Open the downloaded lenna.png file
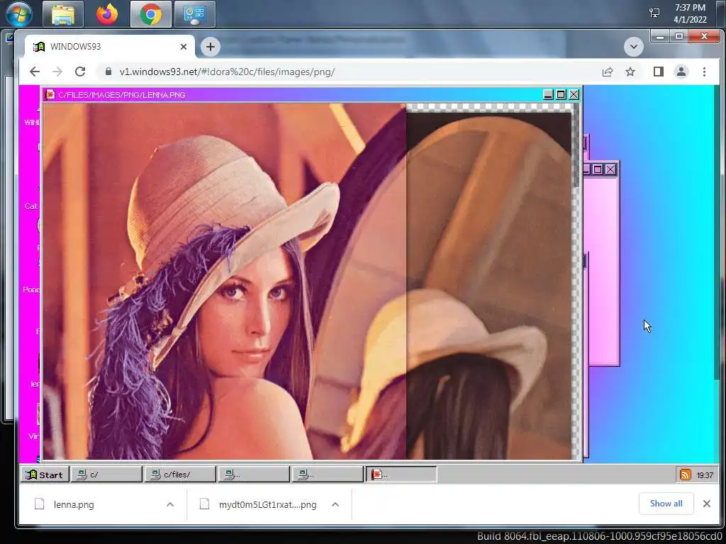726x544 pixels. pyautogui.click(x=74, y=504)
